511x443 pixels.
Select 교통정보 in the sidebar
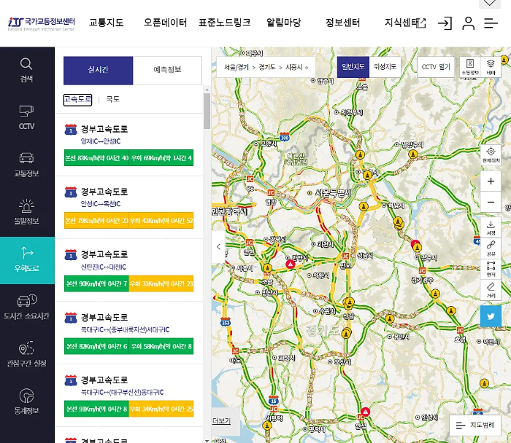[27, 165]
